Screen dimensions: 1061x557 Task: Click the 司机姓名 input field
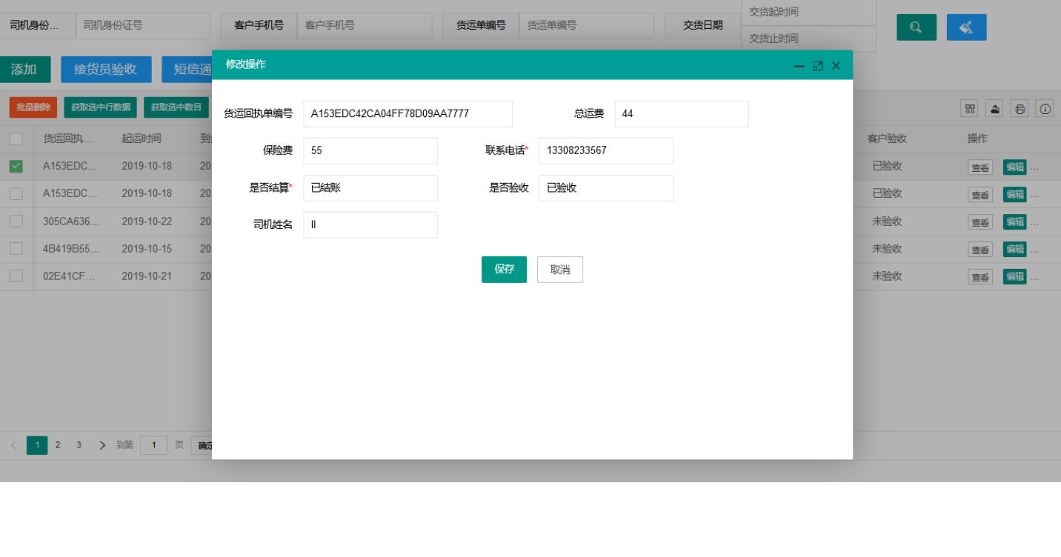click(x=370, y=225)
